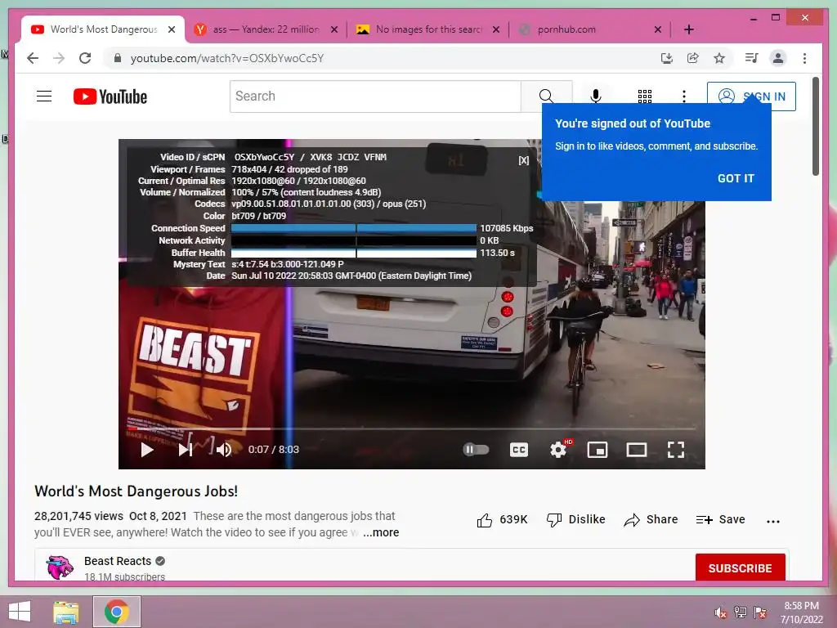Seek on the video progress bar
The height and width of the screenshot is (628, 837).
412,428
